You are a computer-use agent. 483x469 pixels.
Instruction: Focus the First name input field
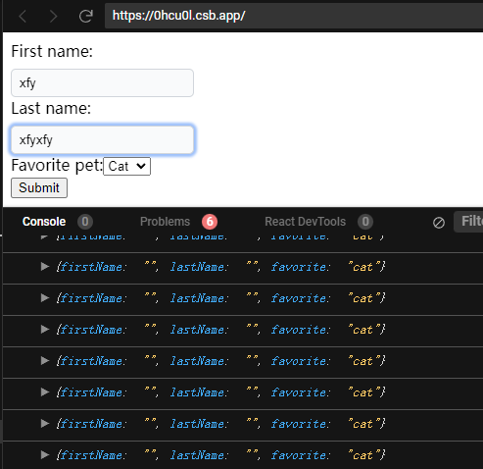coord(102,82)
